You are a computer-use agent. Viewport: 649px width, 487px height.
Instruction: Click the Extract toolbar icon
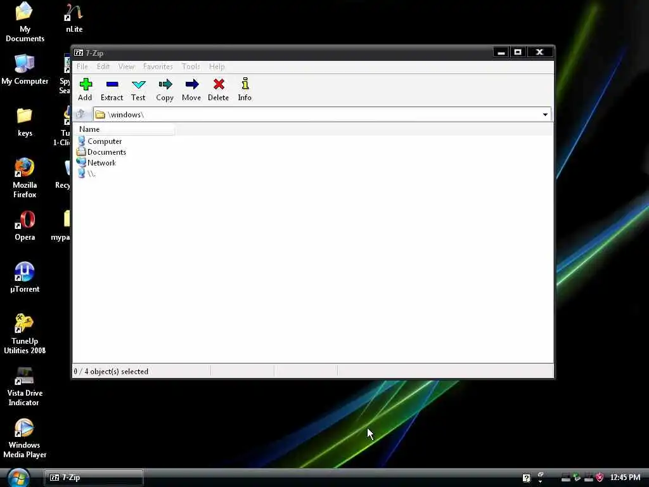112,84
